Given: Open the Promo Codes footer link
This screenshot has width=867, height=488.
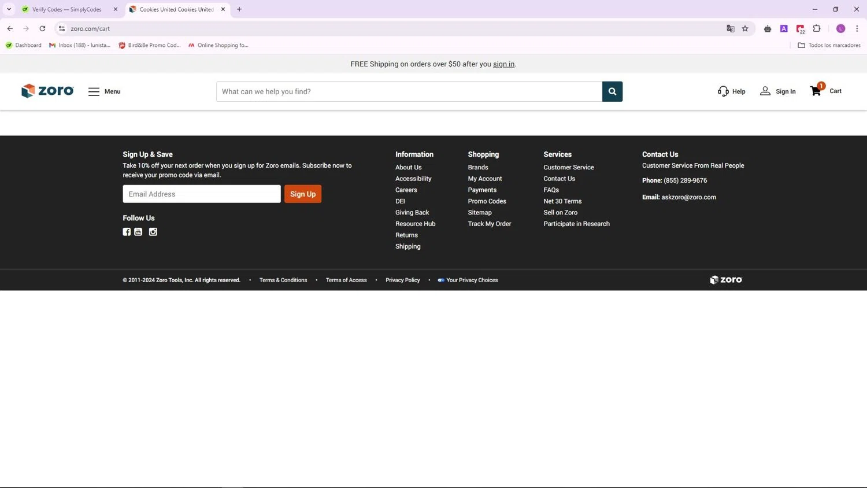Looking at the screenshot, I should click(x=487, y=201).
